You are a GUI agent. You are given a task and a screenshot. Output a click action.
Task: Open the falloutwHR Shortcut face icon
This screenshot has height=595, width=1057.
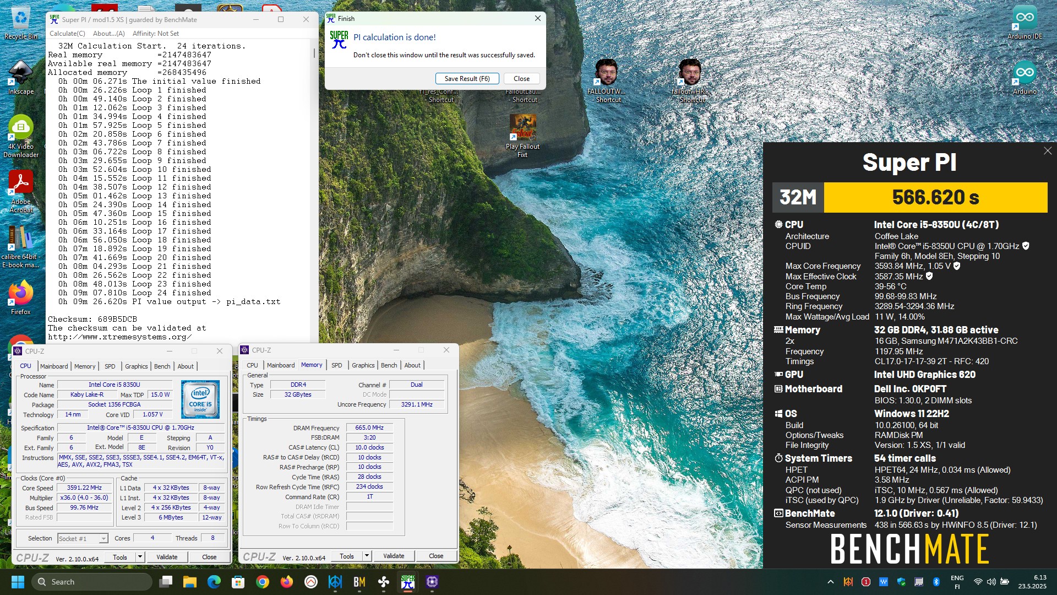click(690, 81)
